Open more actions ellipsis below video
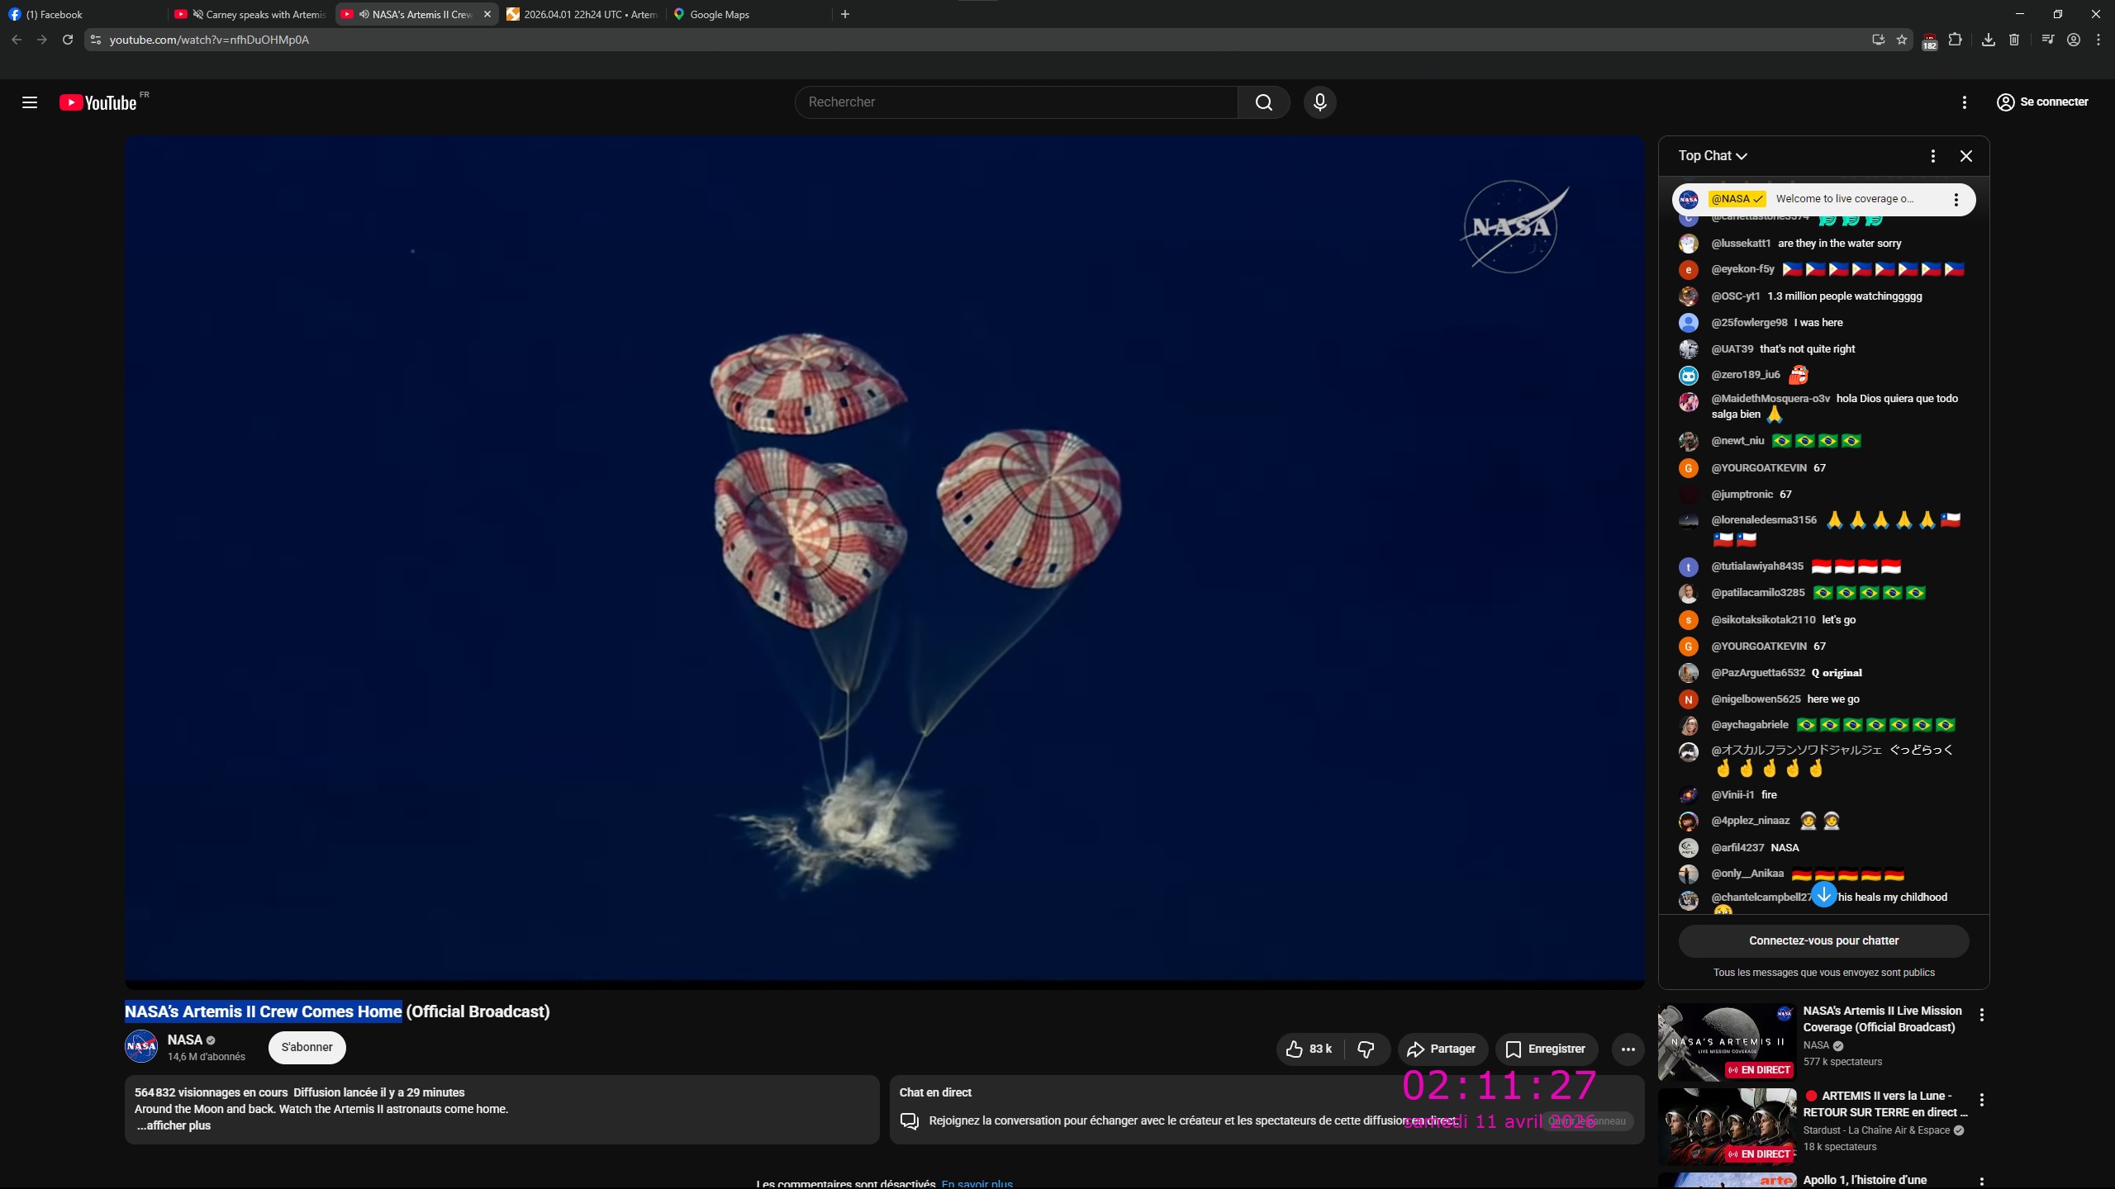 click(x=1628, y=1049)
